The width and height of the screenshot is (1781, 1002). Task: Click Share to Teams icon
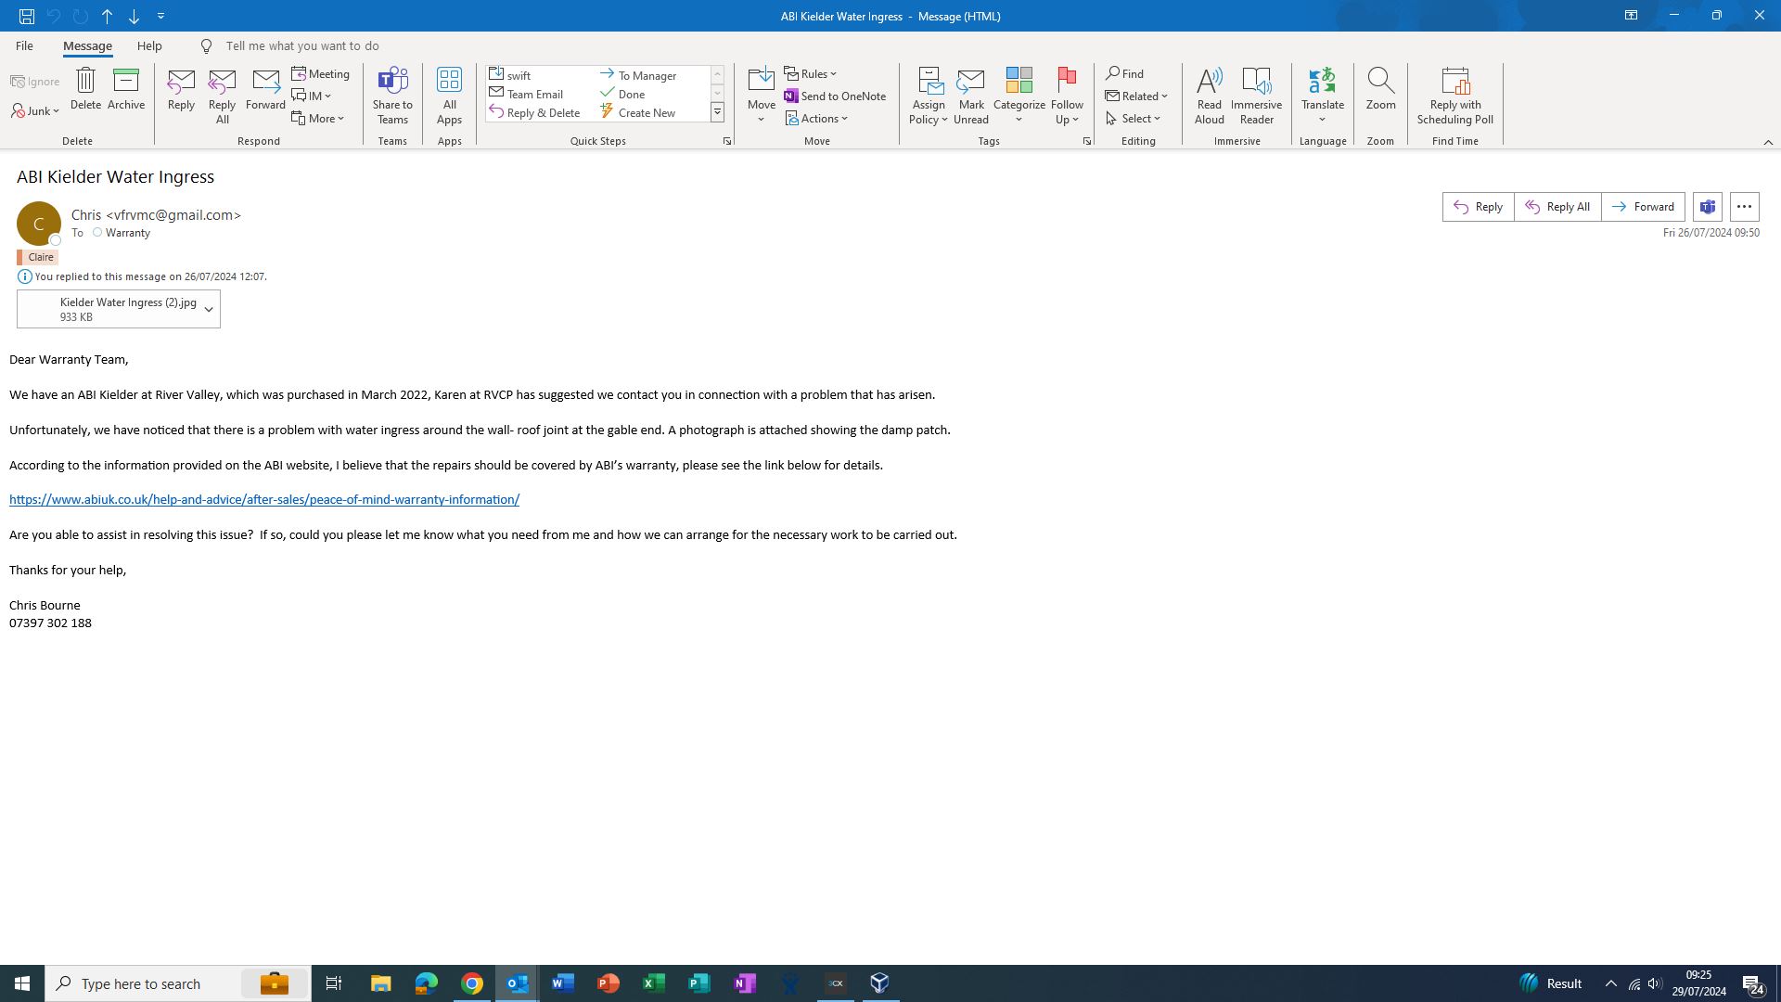[392, 82]
